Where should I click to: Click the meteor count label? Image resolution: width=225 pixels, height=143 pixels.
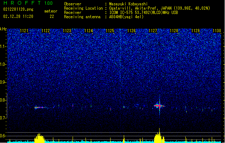click(x=51, y=11)
